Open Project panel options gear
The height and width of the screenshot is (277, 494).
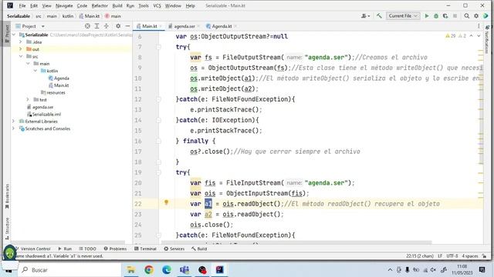coord(118,26)
